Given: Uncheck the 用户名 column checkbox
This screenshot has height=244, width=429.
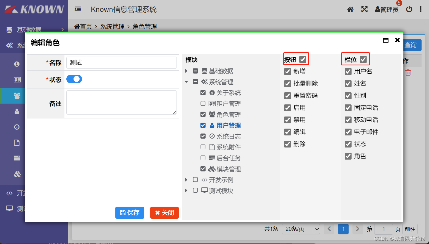Looking at the screenshot, I should [348, 72].
